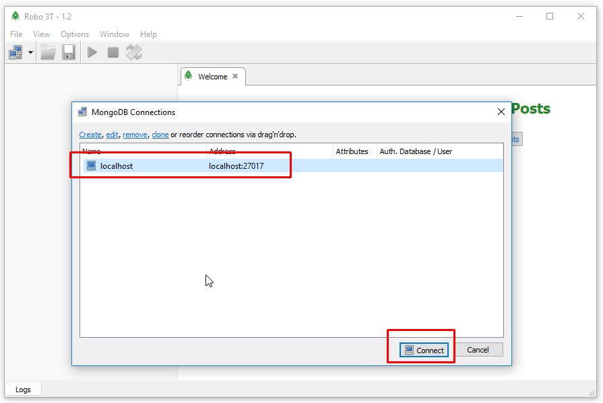The height and width of the screenshot is (403, 603).
Task: Click the localhost computer icon in the list
Action: (91, 166)
